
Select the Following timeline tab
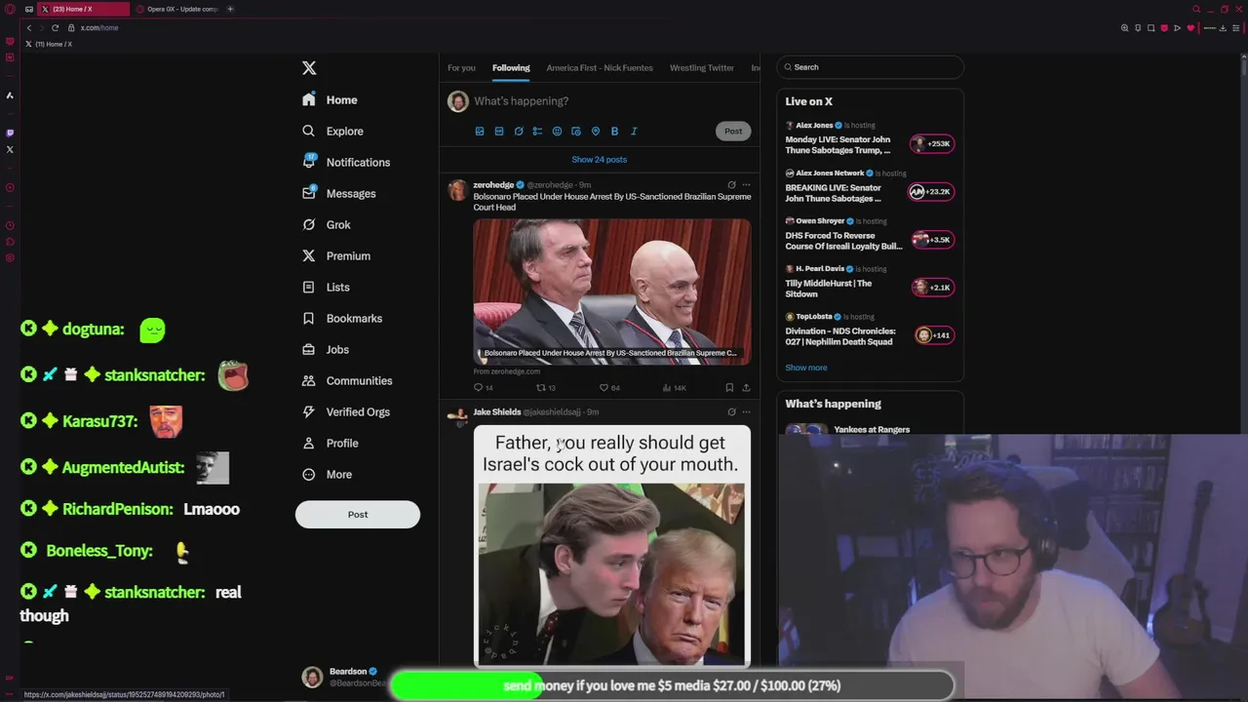pyautogui.click(x=511, y=67)
